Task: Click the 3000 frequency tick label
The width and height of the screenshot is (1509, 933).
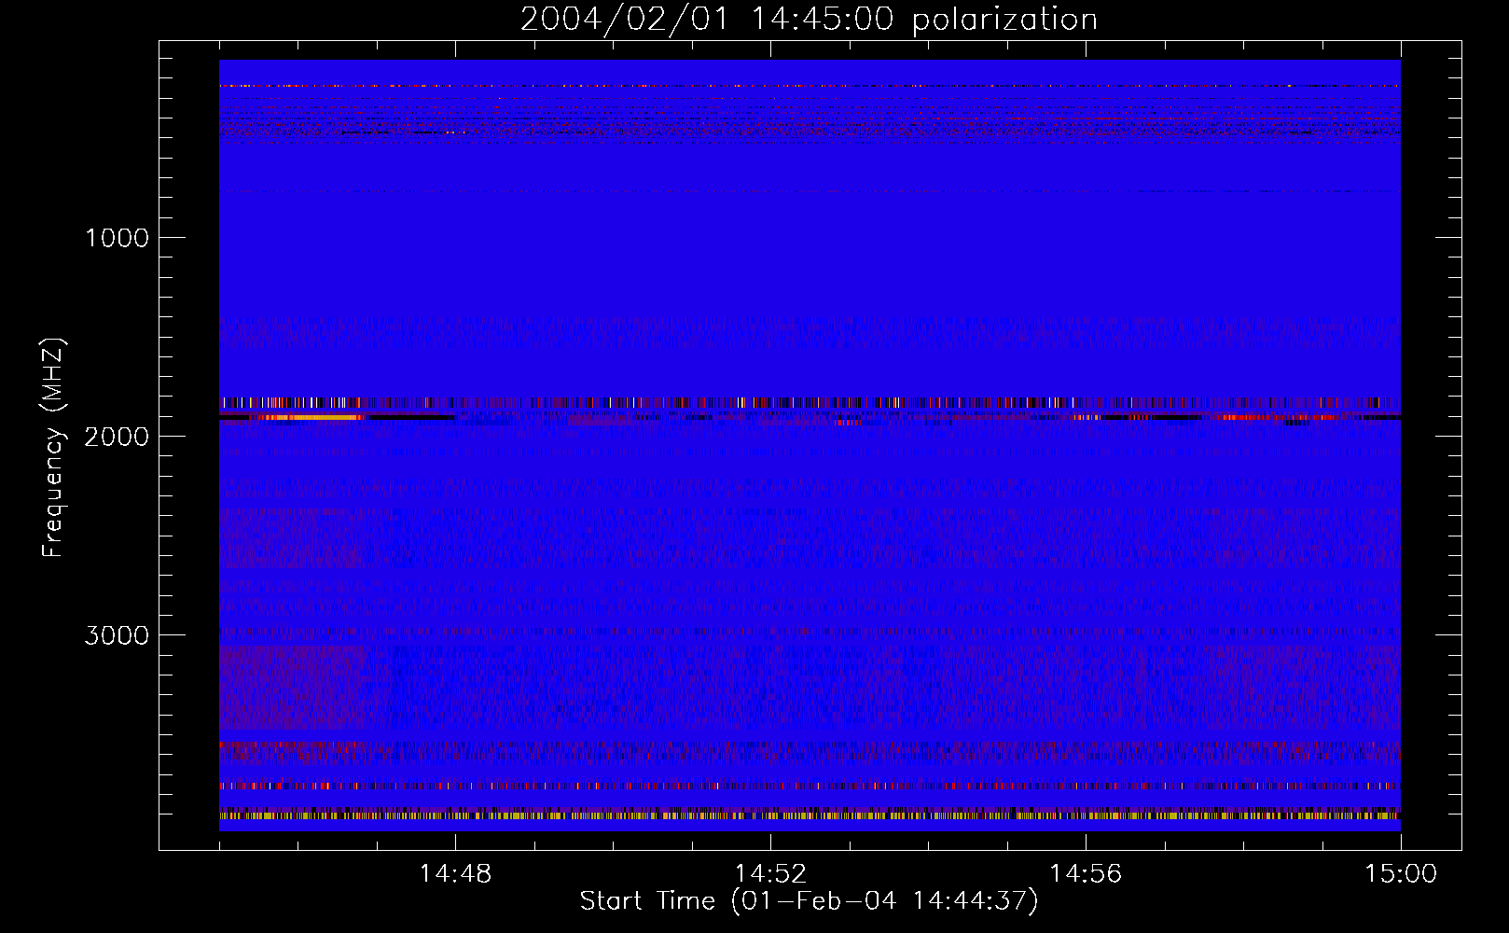Action: 117,635
